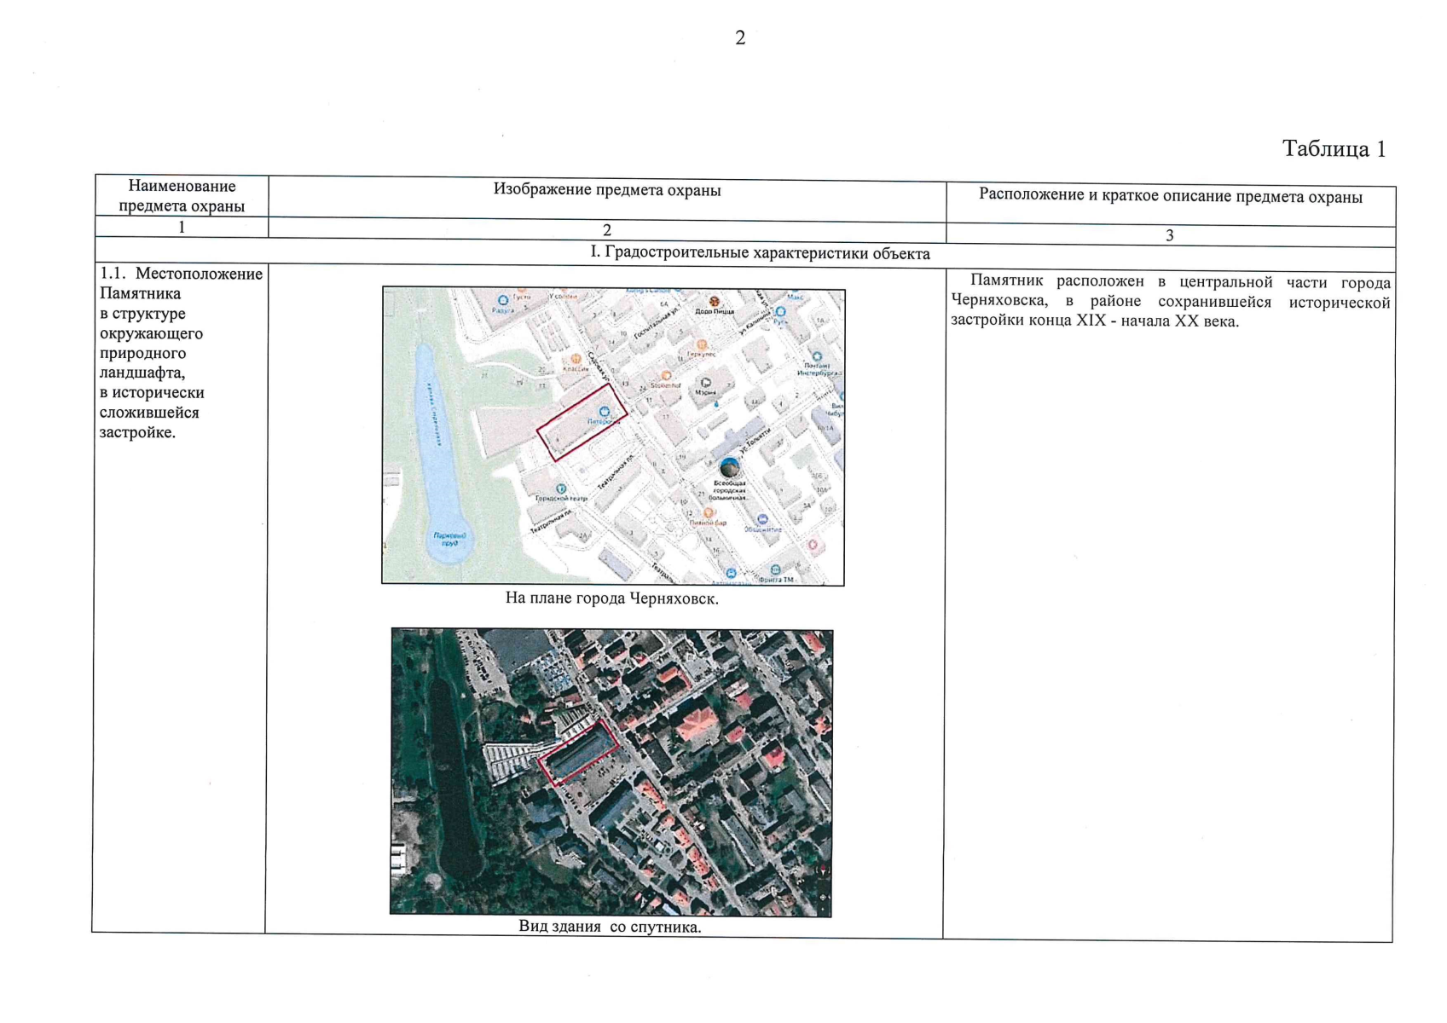
Task: Click caption 'Вид здания со спутника.'
Action: click(x=610, y=927)
